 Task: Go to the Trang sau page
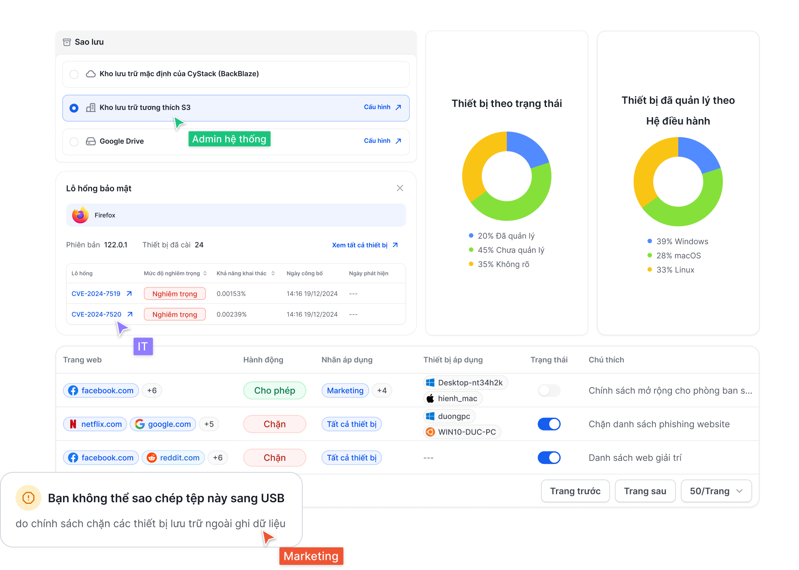click(x=645, y=491)
